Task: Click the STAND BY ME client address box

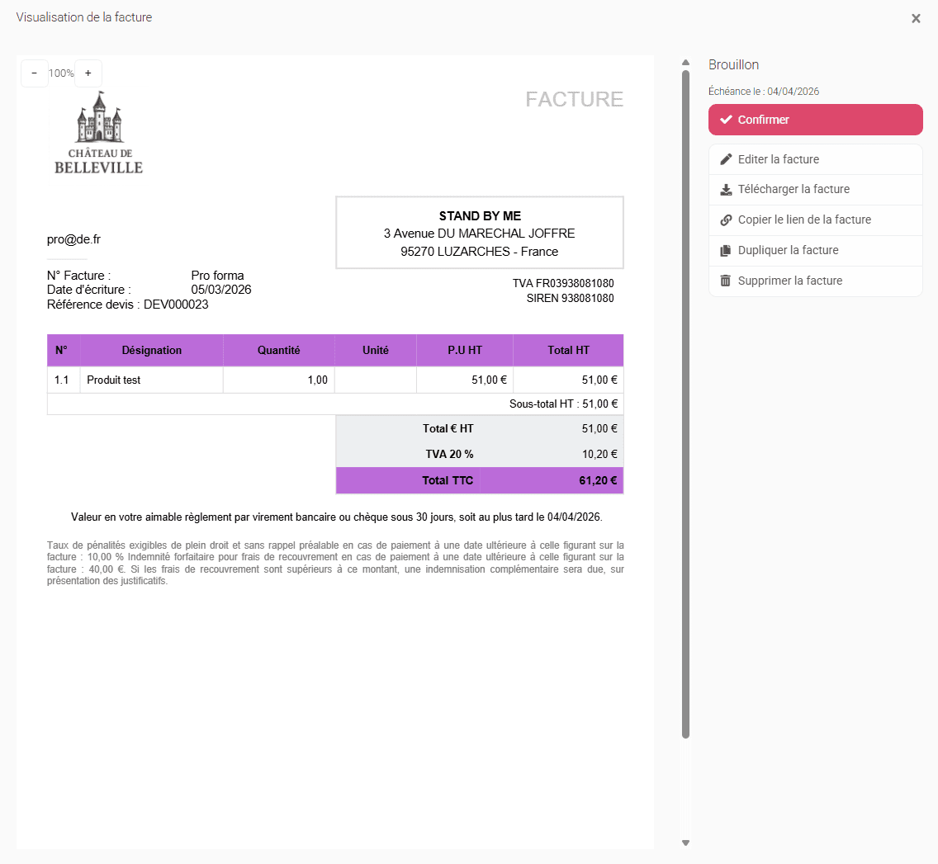Action: (x=480, y=233)
